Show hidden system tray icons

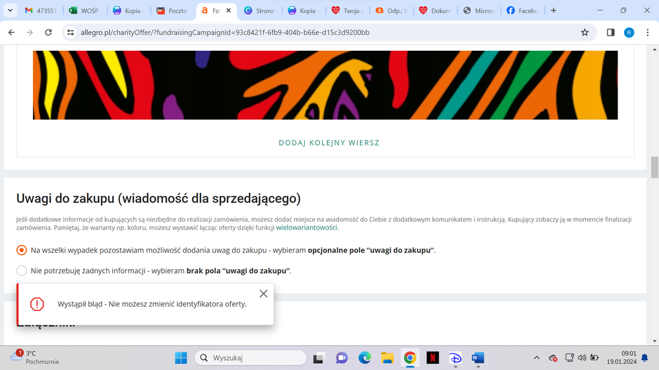537,358
